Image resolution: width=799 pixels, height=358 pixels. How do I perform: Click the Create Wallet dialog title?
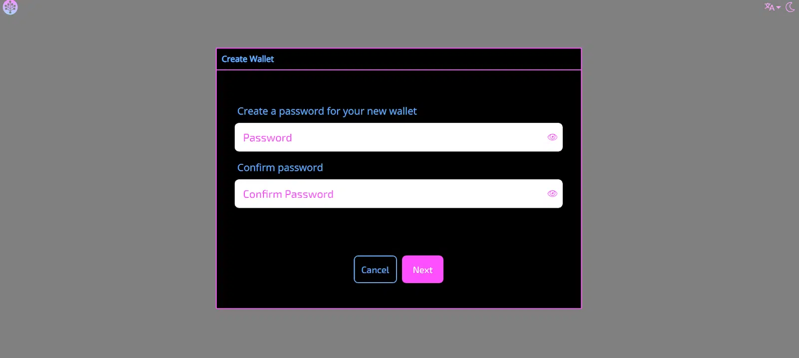tap(248, 59)
